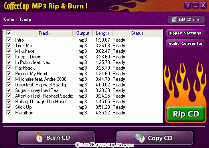
Task: Select the Milkshake track name
Action: (x=25, y=51)
